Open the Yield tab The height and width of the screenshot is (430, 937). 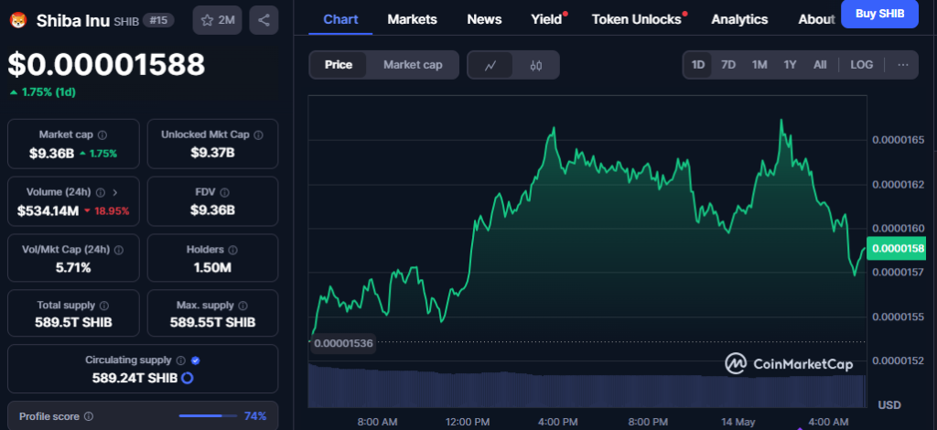[x=547, y=19]
